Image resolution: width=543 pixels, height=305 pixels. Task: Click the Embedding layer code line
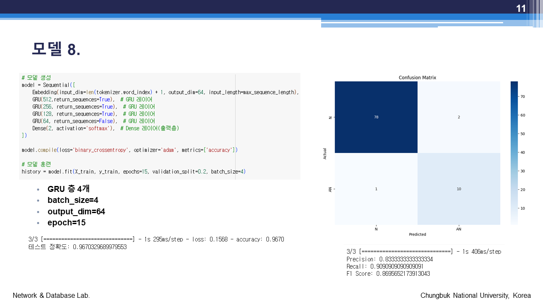[165, 92]
